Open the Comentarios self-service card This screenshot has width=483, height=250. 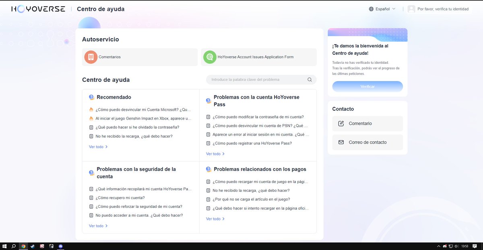click(x=140, y=57)
